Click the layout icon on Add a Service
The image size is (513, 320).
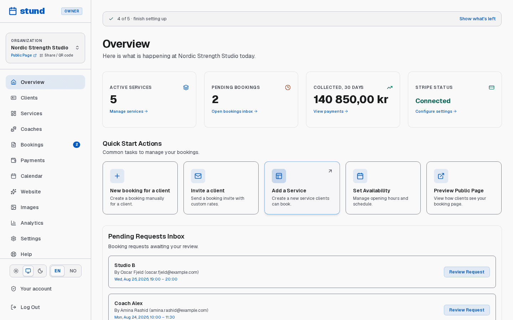pyautogui.click(x=279, y=176)
